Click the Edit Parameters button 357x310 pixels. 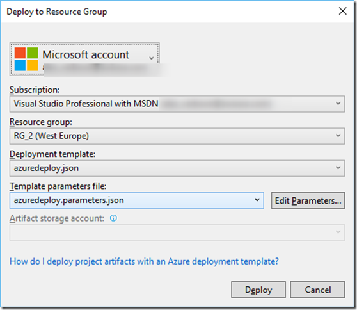pos(308,200)
